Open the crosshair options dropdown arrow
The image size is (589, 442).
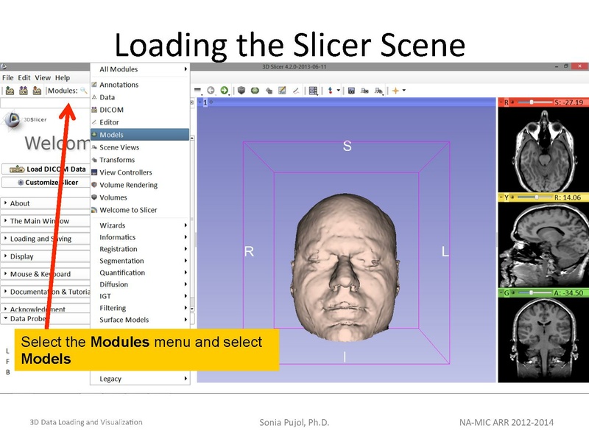[404, 90]
